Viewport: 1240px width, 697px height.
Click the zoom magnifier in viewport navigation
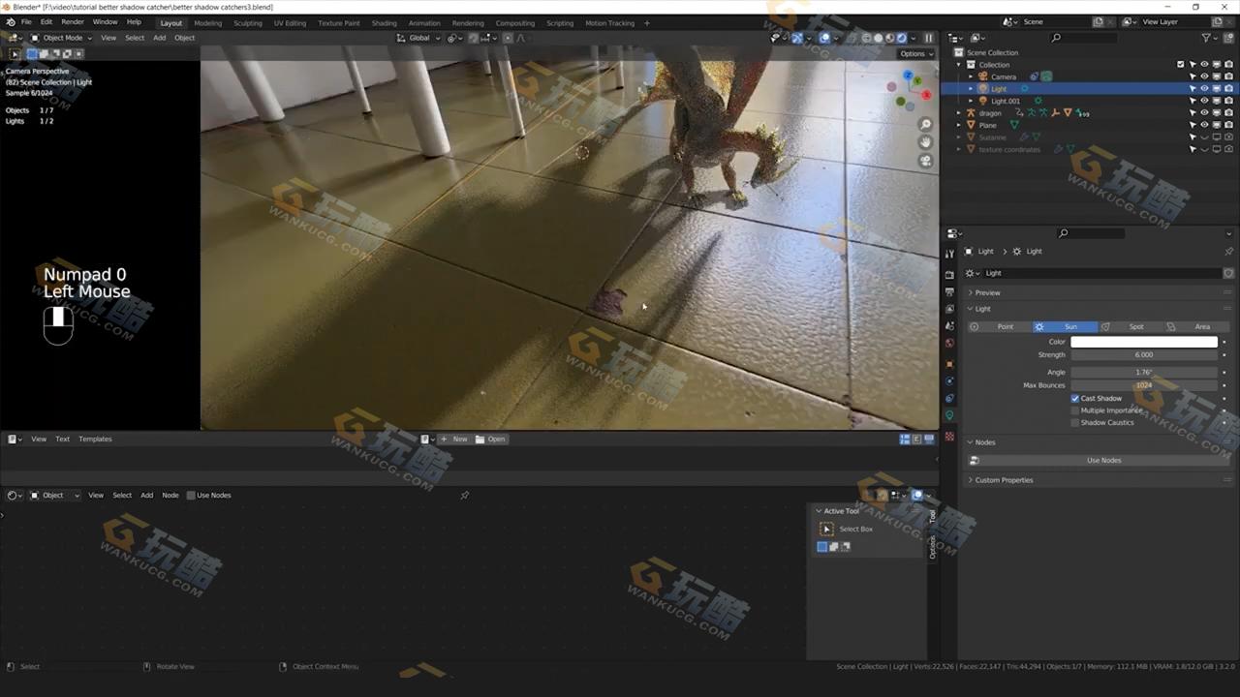[926, 125]
